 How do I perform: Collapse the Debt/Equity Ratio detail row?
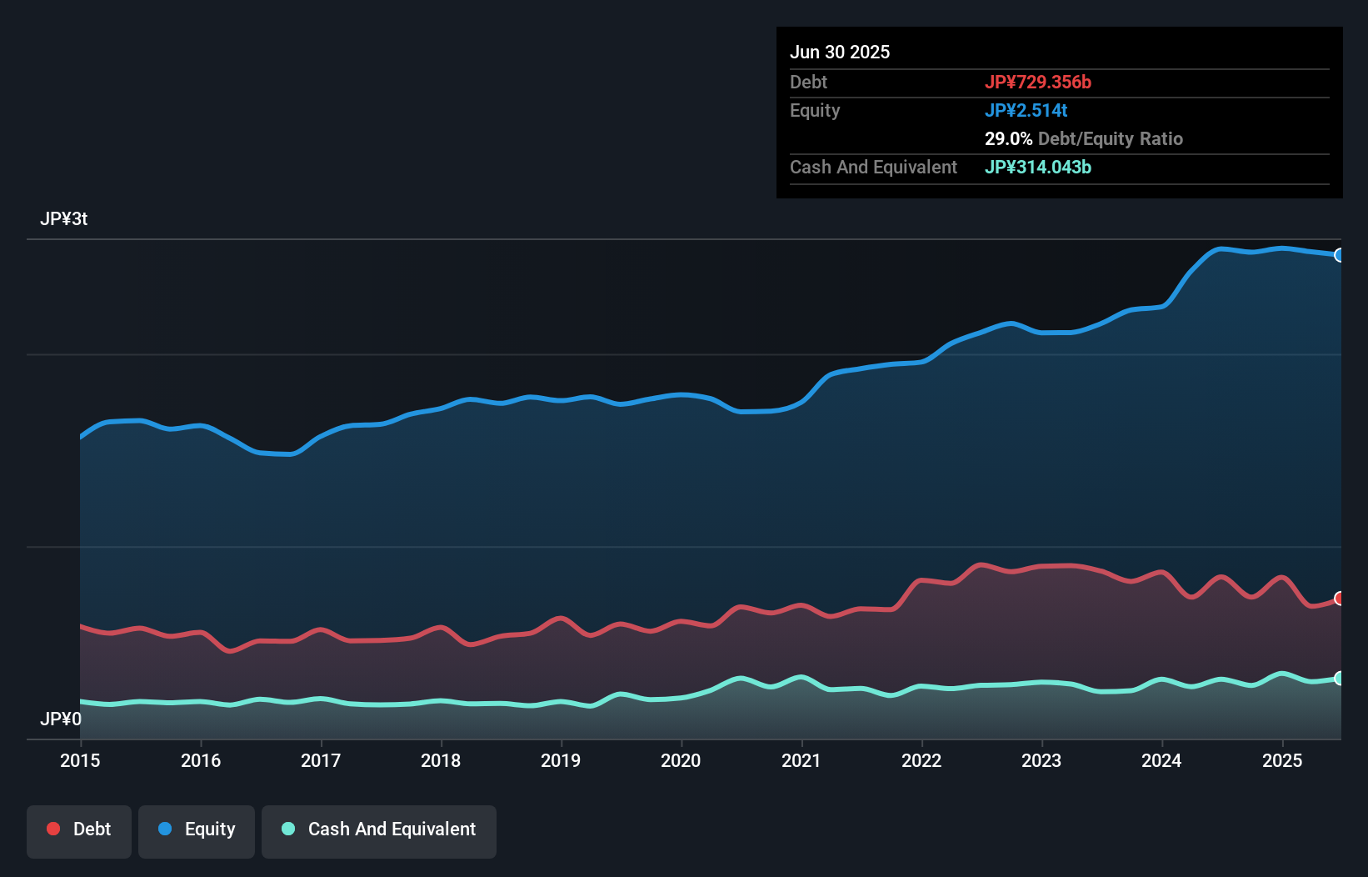(x=1083, y=139)
